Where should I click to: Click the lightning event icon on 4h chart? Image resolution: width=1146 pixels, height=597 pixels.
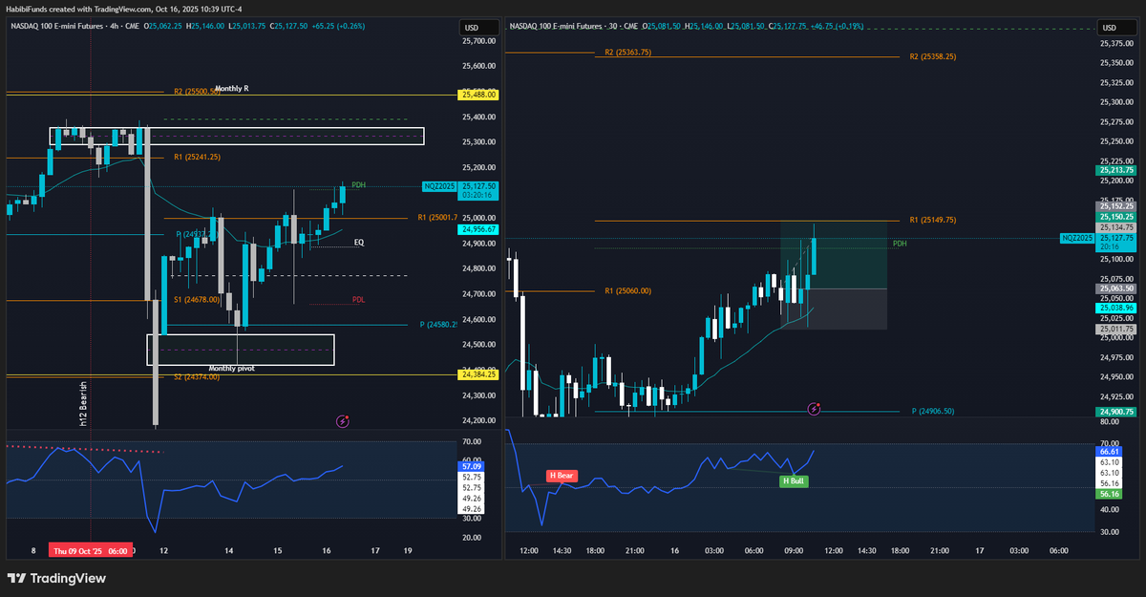click(342, 420)
